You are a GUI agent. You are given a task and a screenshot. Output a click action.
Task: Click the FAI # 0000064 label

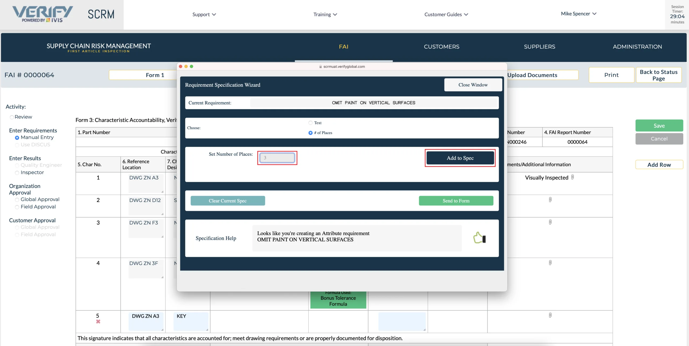click(29, 75)
